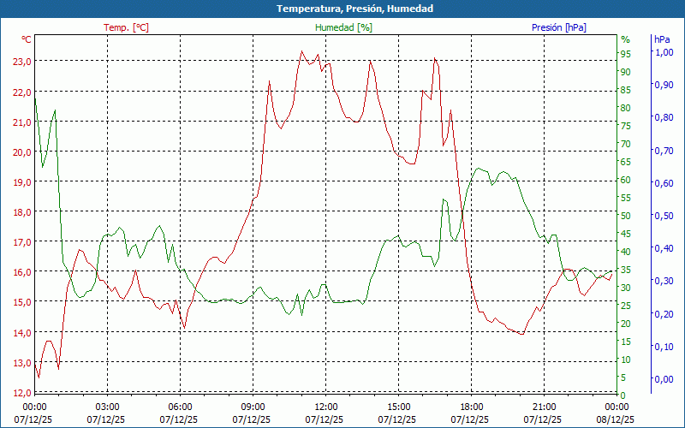Click the chart title Temperatura, Presión, Humedad
685x428 pixels.
[342, 9]
